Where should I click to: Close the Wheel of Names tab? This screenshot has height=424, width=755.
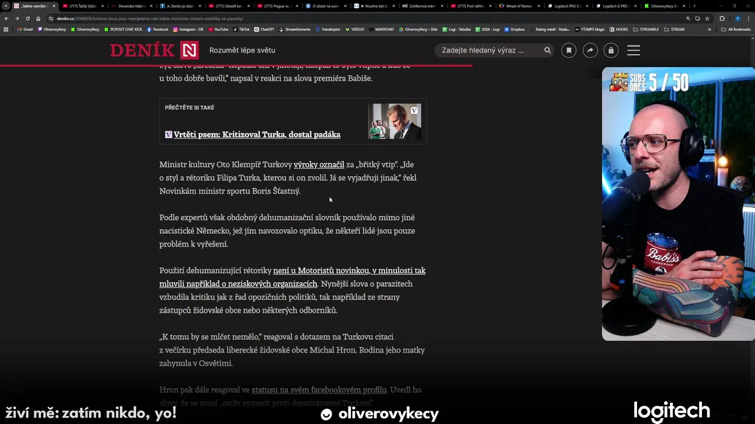pos(539,6)
